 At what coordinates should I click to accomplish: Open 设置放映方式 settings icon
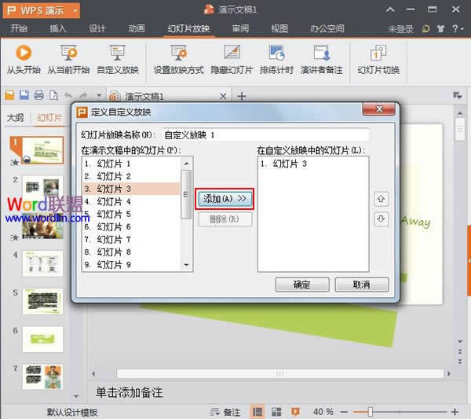[178, 53]
